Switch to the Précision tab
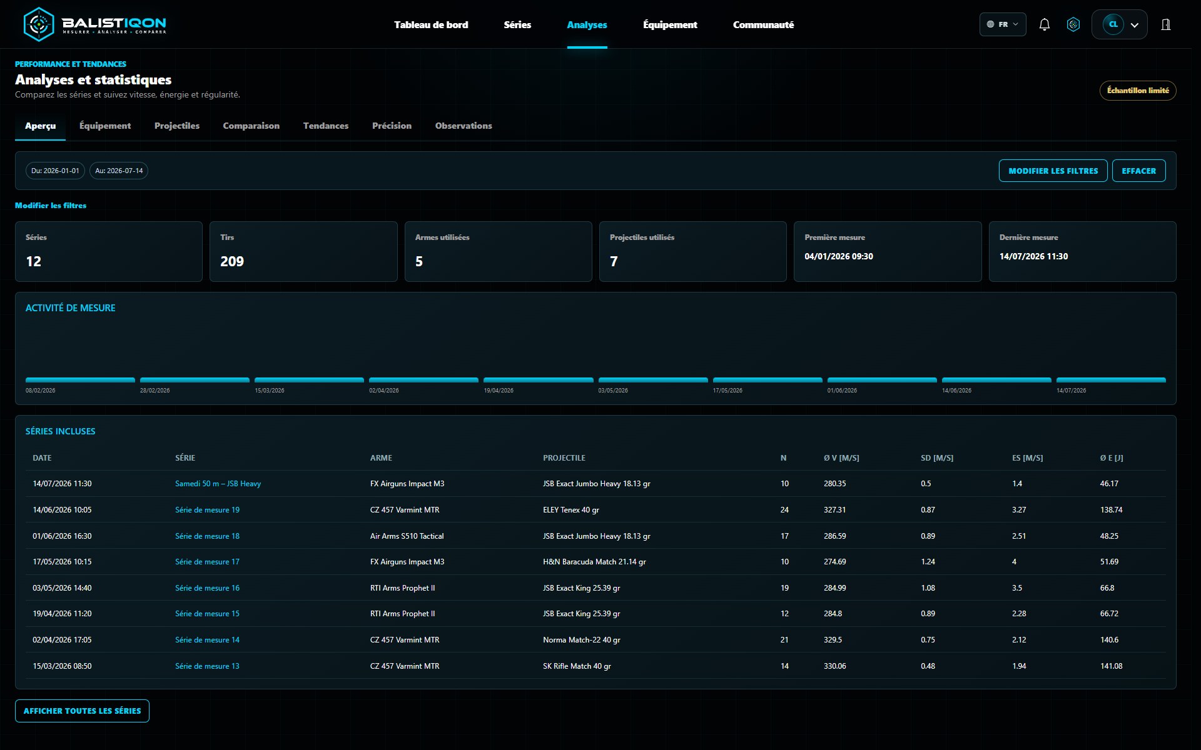The height and width of the screenshot is (750, 1201). [392, 126]
